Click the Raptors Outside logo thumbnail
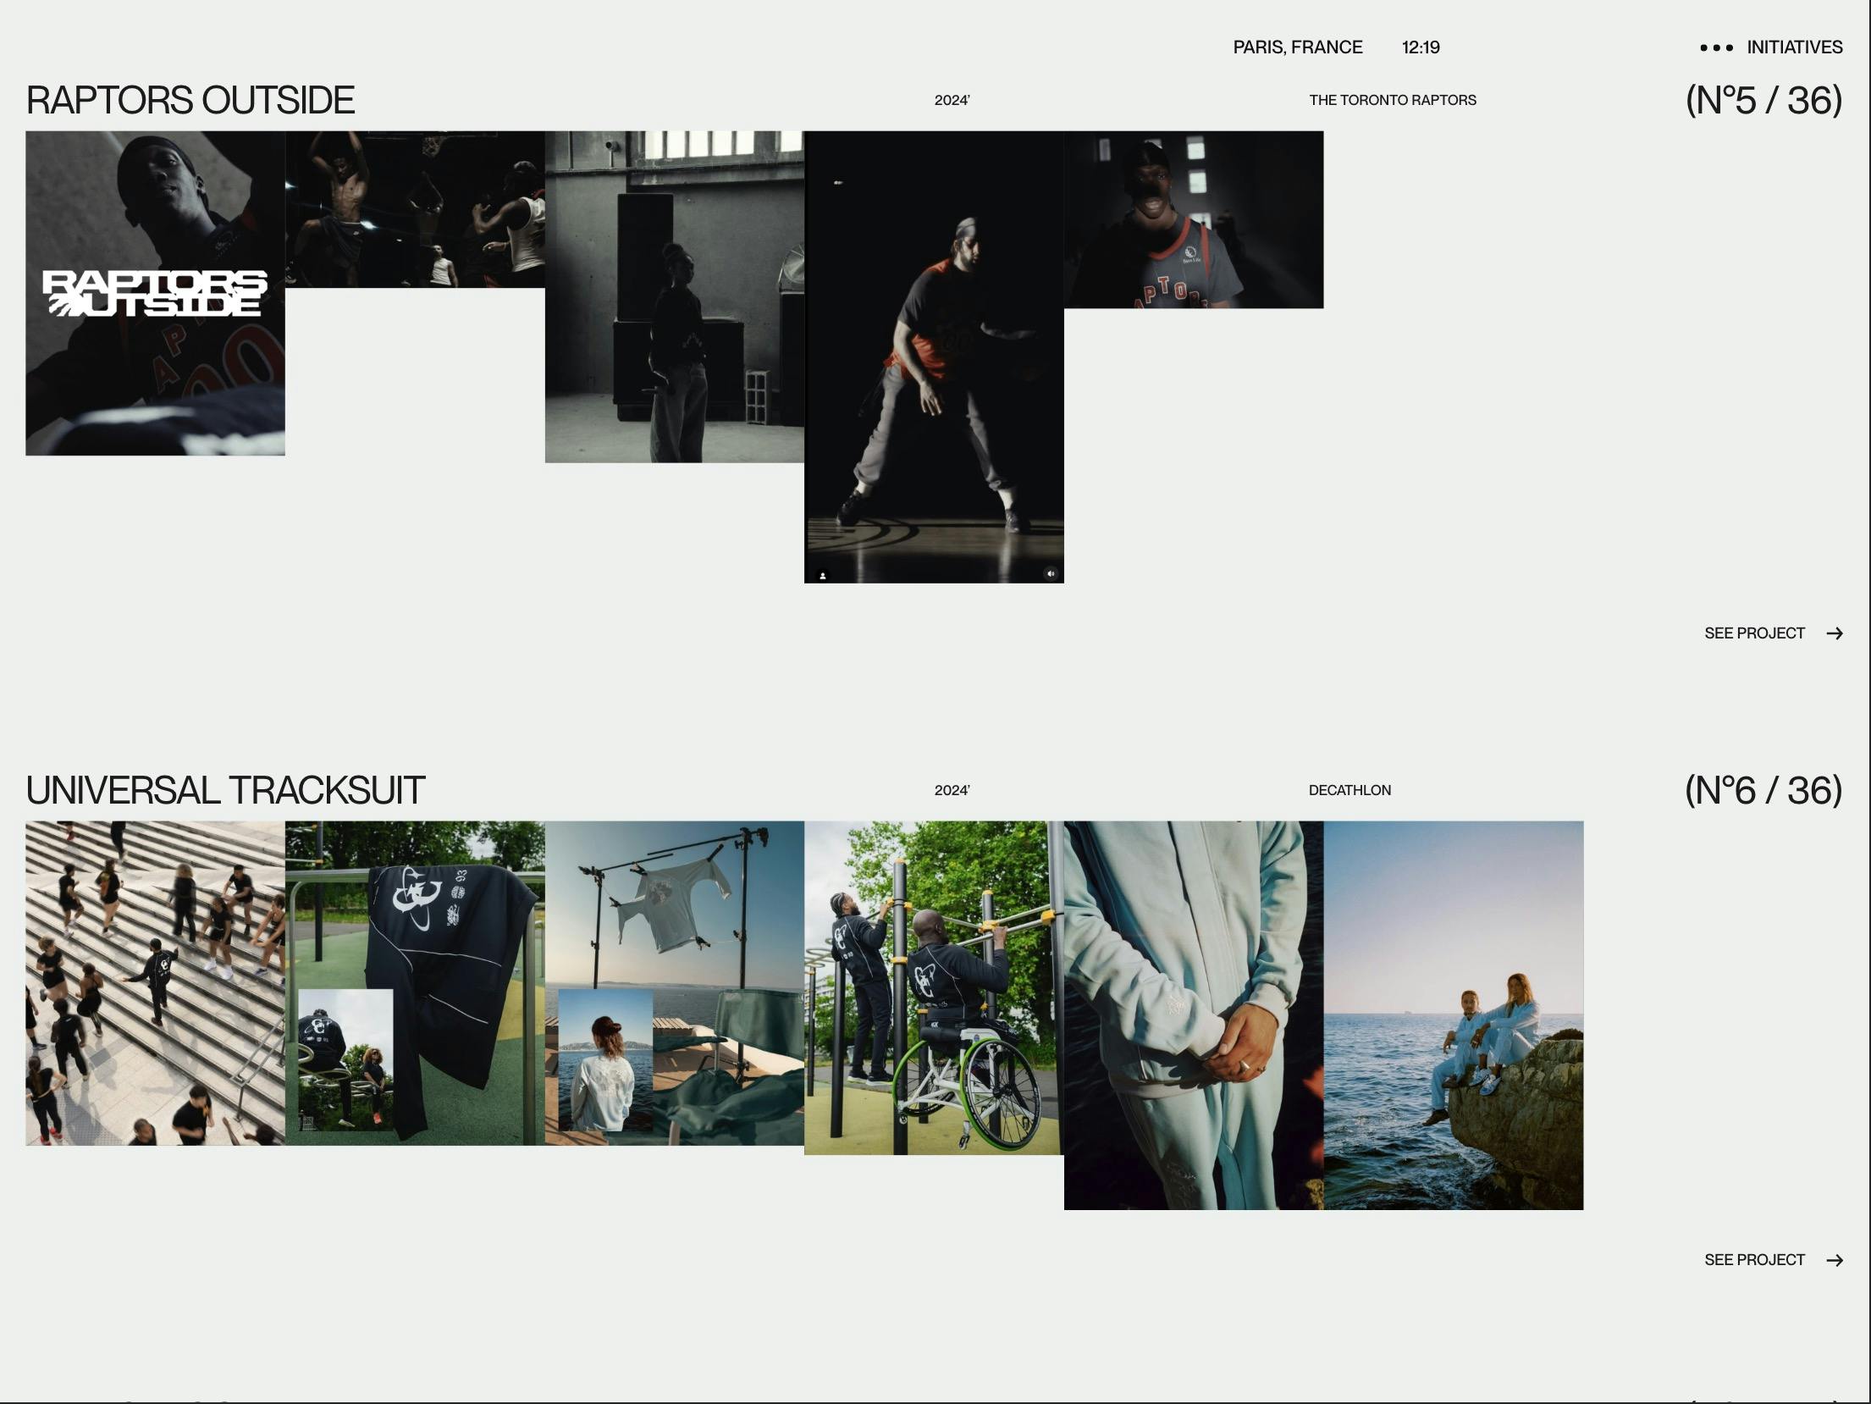The width and height of the screenshot is (1871, 1404). [x=155, y=293]
